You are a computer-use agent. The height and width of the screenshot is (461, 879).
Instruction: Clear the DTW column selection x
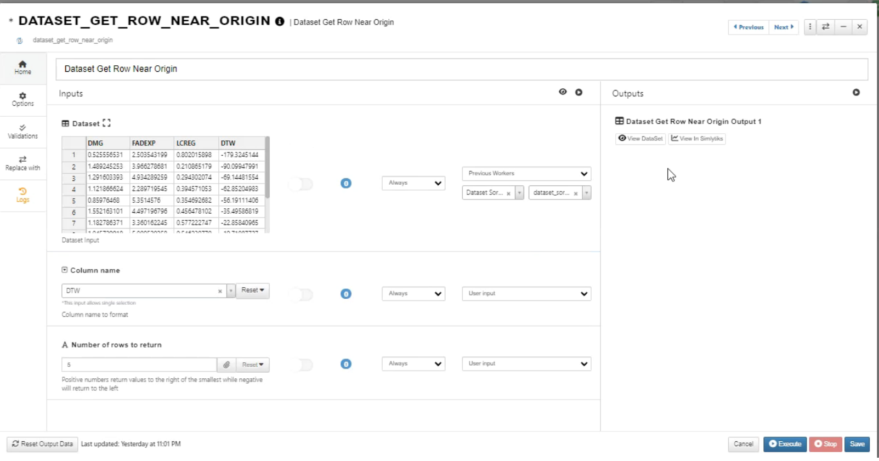point(220,291)
